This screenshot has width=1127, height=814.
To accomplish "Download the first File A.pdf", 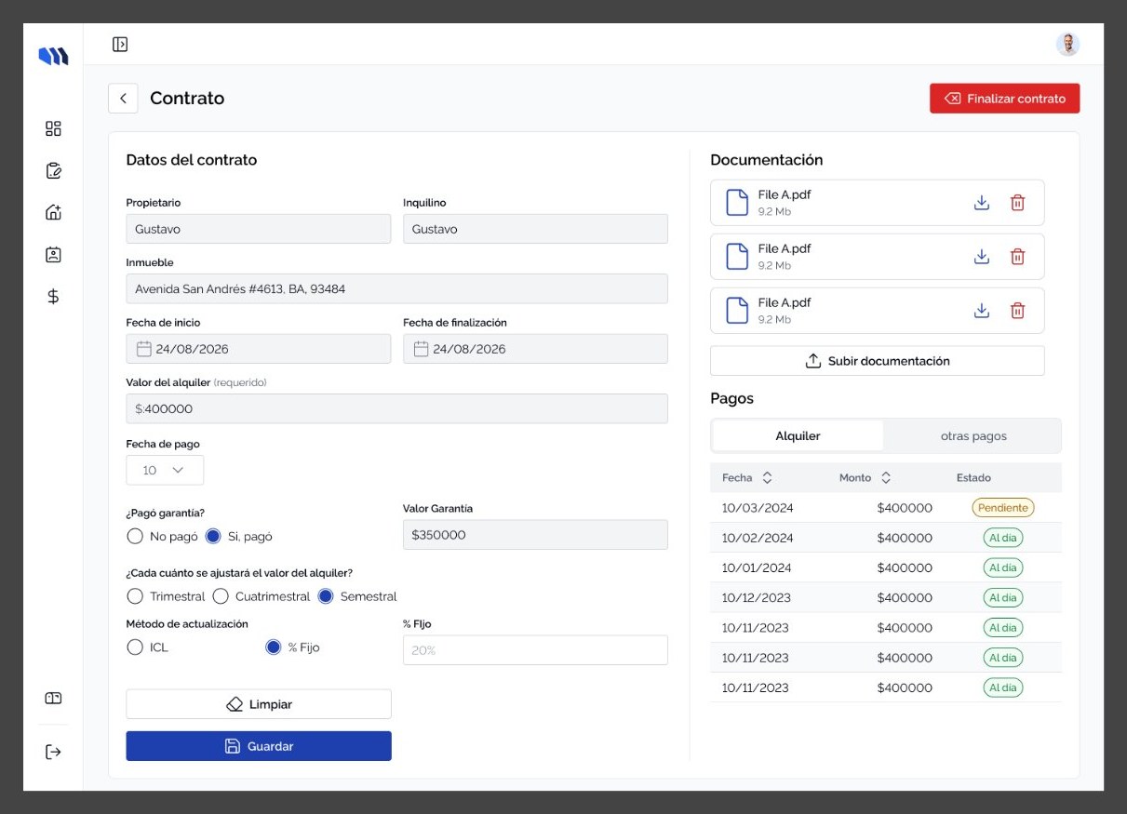I will pos(981,203).
